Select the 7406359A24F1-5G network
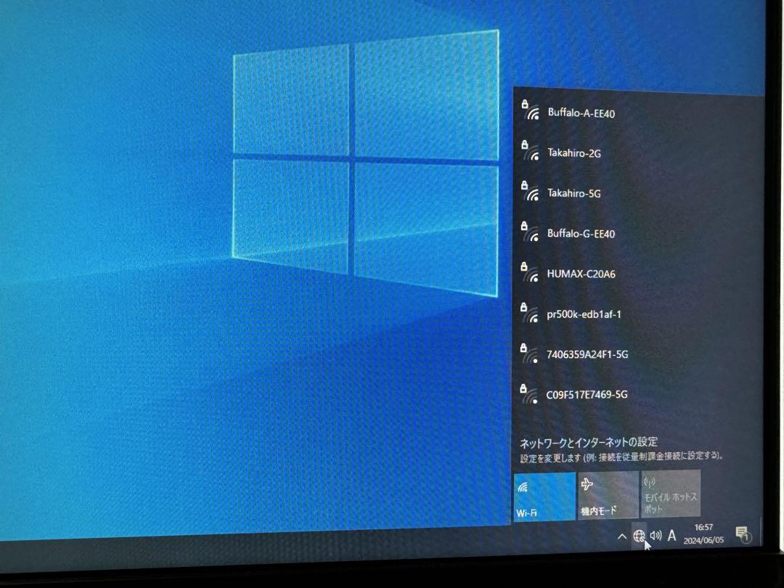 (637, 354)
